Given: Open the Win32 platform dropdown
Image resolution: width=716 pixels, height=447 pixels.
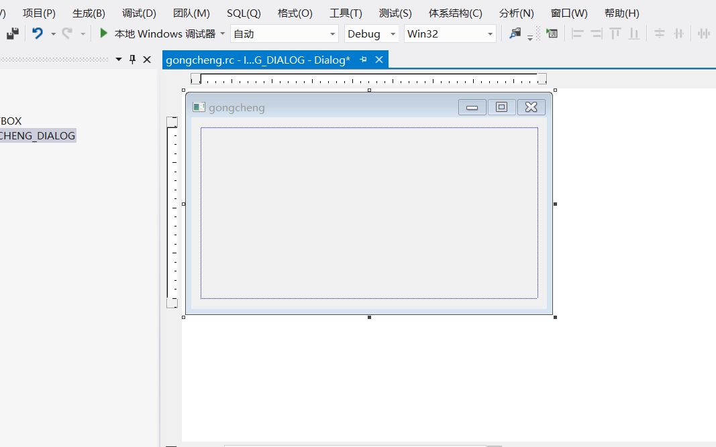Looking at the screenshot, I should [450, 34].
